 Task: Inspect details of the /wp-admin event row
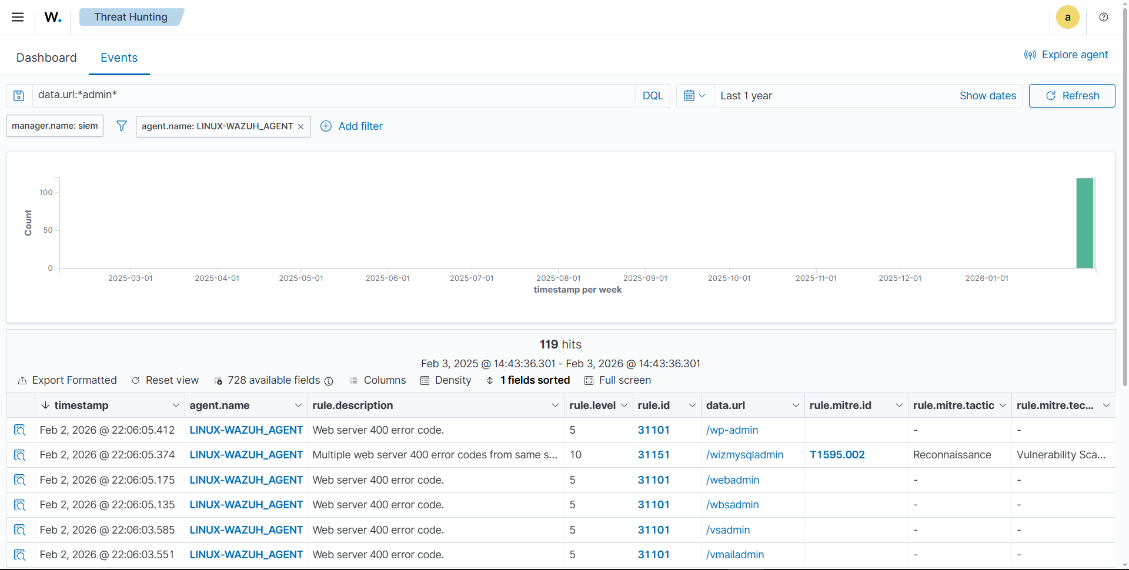point(20,430)
